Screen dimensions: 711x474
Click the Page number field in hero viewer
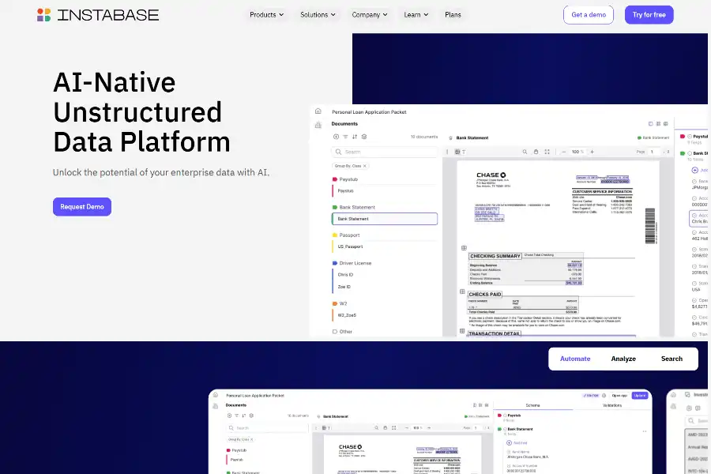[x=655, y=152]
